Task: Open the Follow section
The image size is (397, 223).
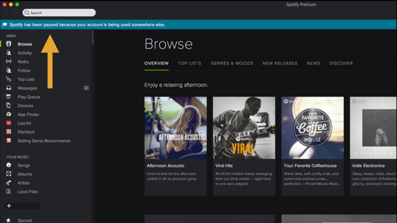Action: [x=24, y=70]
